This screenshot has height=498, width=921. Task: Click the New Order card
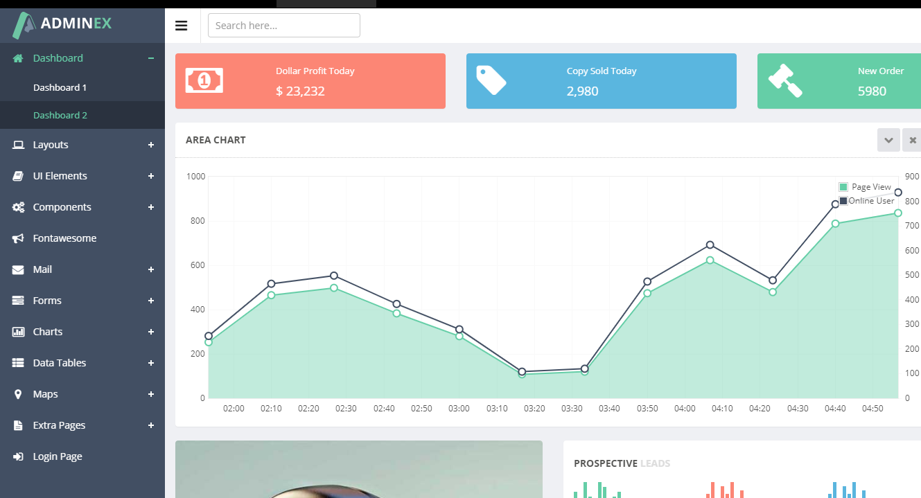[839, 81]
